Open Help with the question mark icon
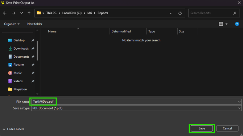This screenshot has height=136, width=243. pos(237,24)
